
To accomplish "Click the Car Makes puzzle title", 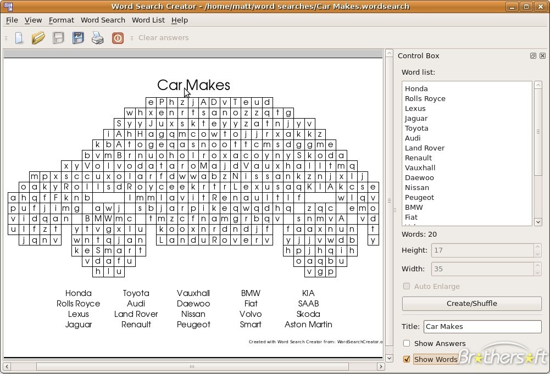I will pyautogui.click(x=193, y=85).
